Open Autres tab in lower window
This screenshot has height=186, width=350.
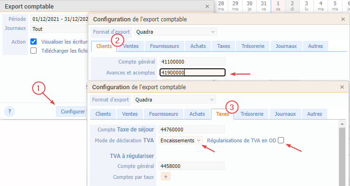pyautogui.click(x=314, y=114)
